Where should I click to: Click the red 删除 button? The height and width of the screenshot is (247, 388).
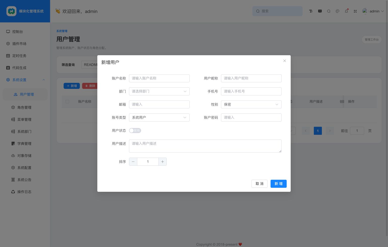[90, 86]
